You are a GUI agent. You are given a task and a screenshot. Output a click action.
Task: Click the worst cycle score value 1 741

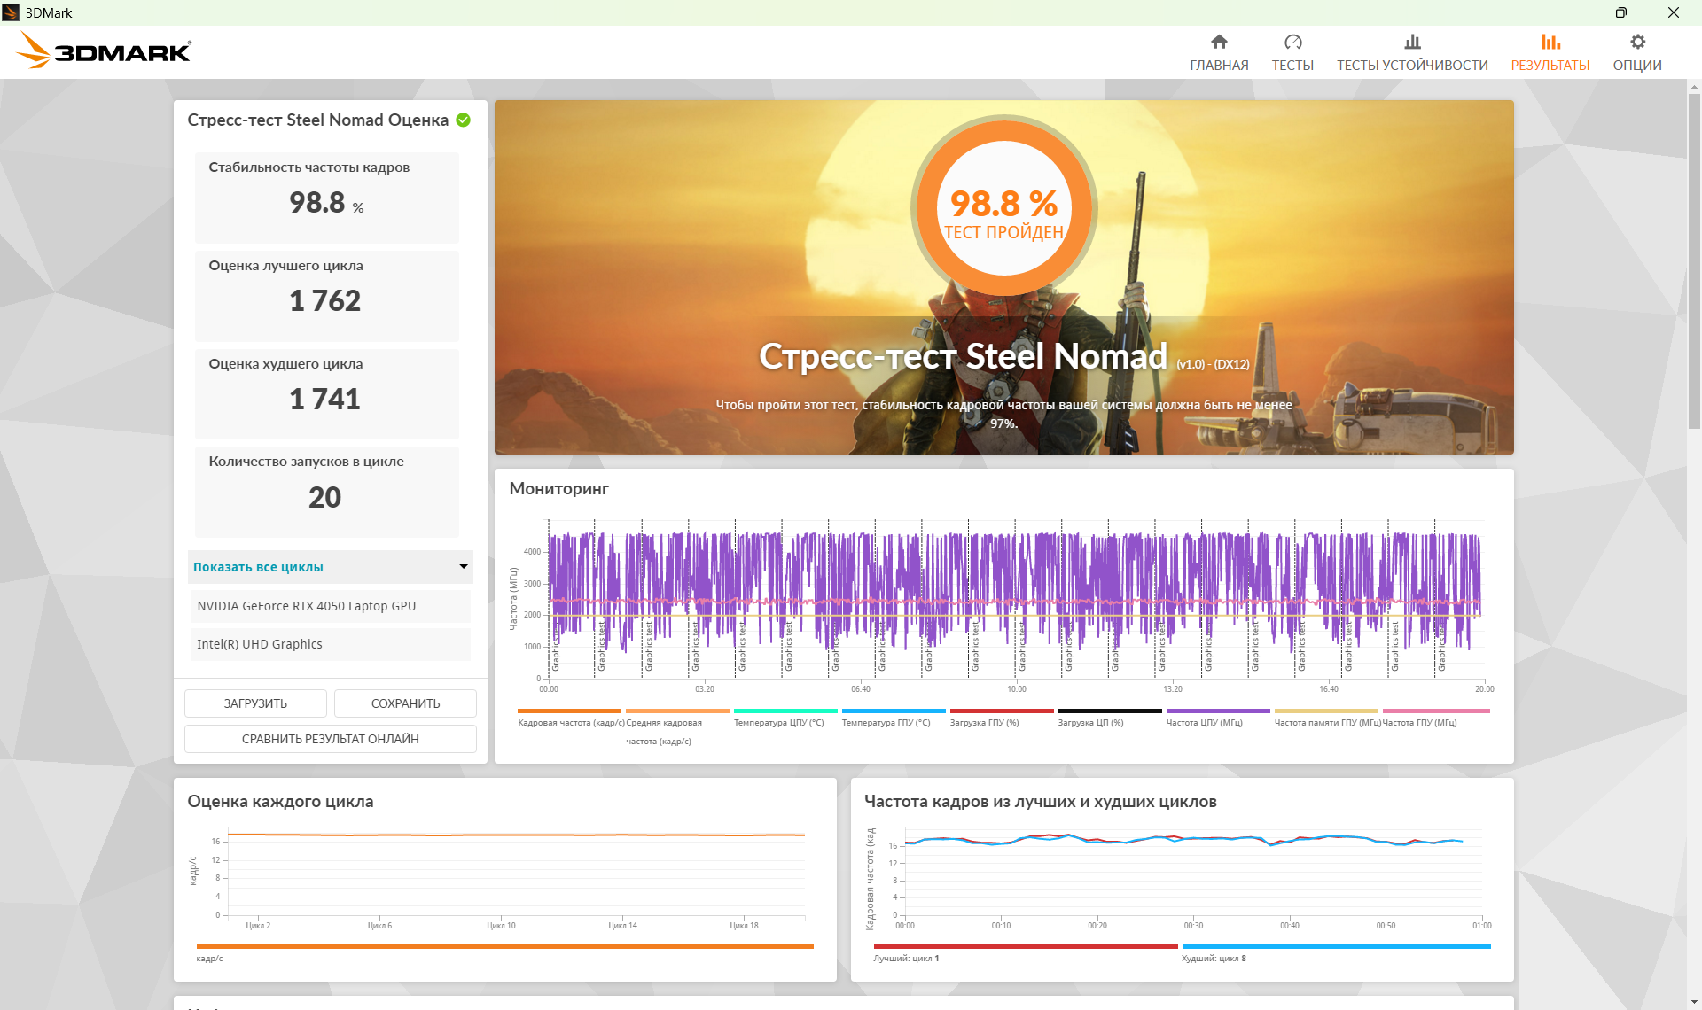coord(325,400)
